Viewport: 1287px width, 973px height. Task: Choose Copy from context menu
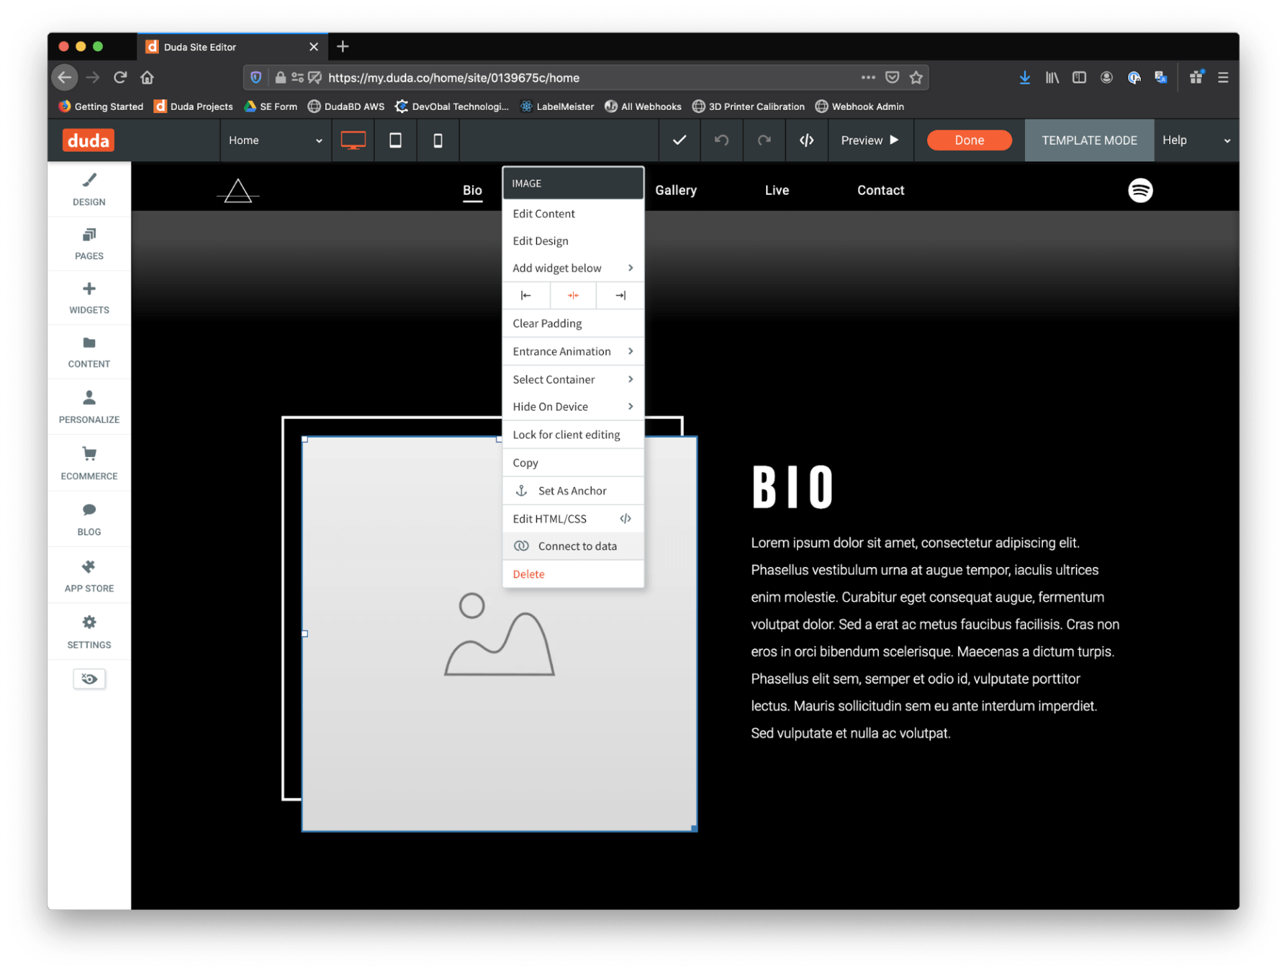coord(572,462)
